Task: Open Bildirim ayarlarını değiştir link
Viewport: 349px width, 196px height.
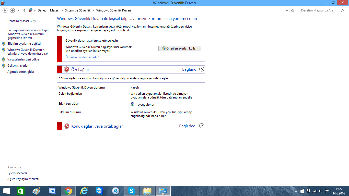Action: 25,44
